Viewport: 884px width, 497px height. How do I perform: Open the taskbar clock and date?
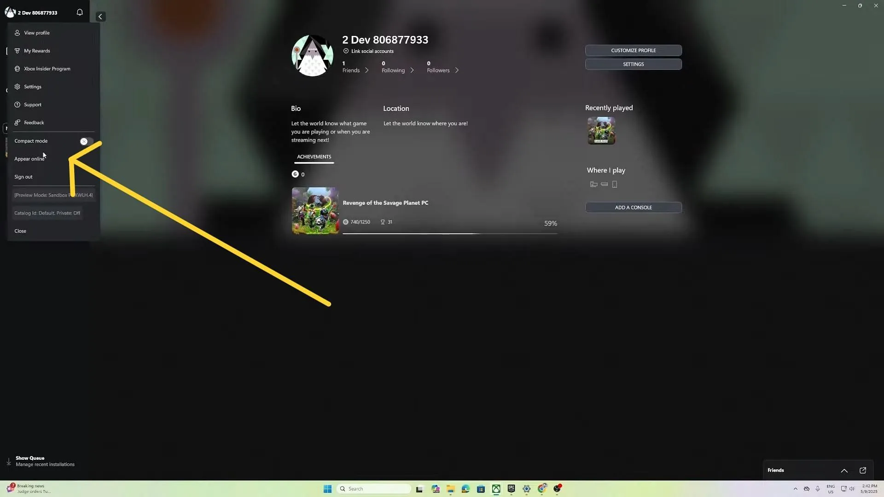click(x=869, y=489)
